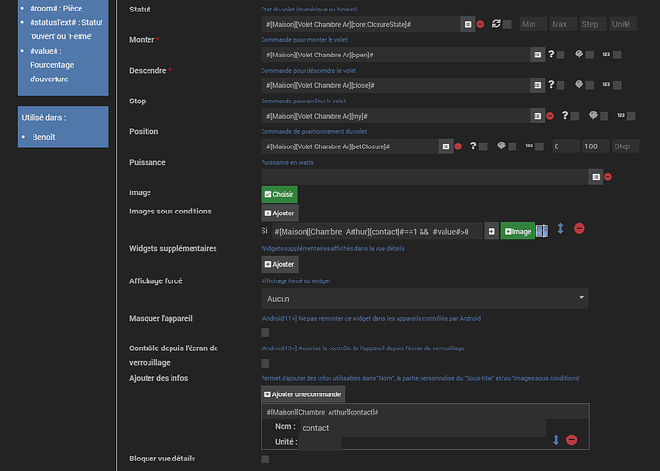Enable Masquer l'appareil checkbox
The image size is (660, 471).
[265, 332]
